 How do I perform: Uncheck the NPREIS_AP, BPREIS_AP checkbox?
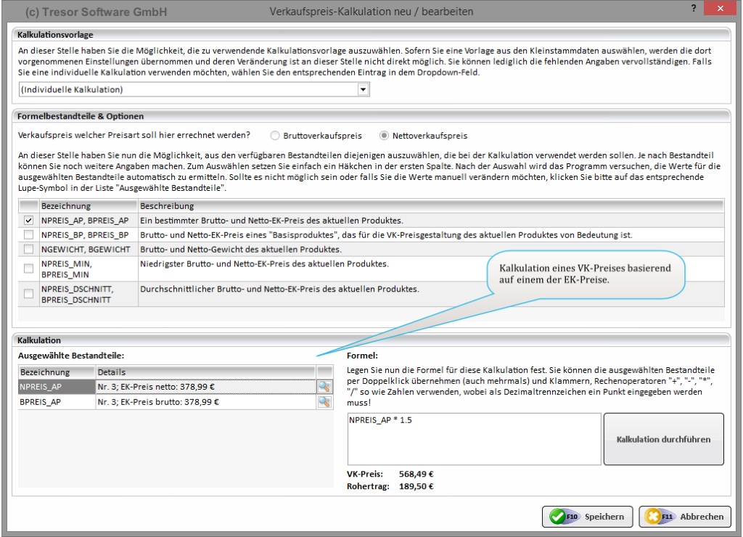pos(29,221)
